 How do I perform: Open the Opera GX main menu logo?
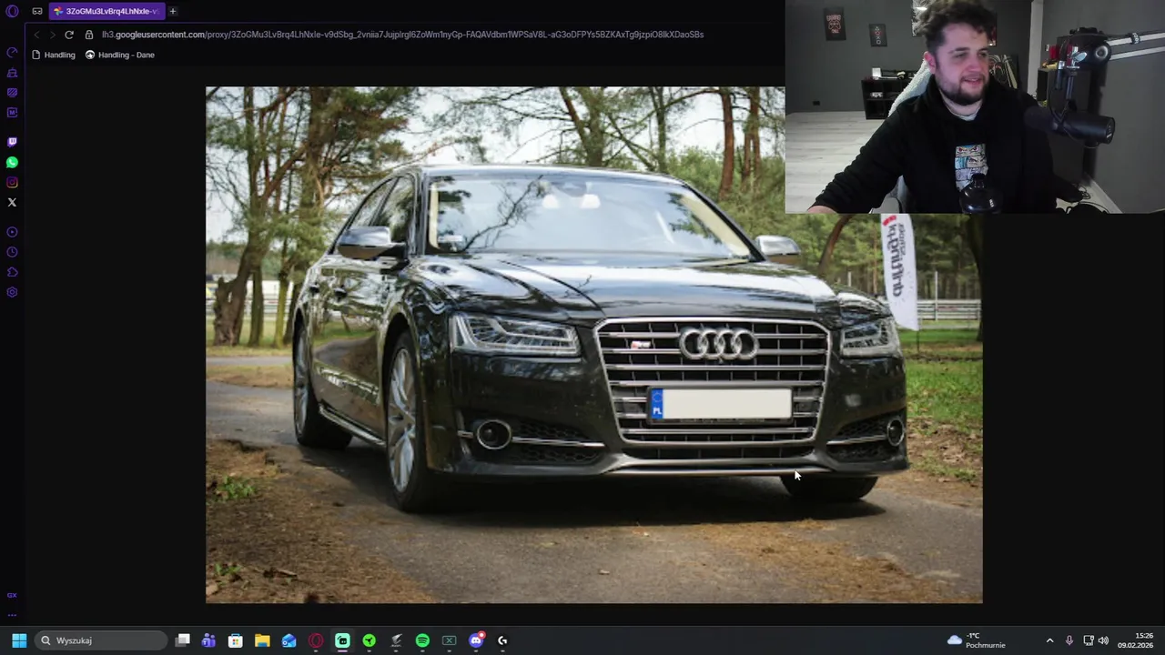point(12,11)
